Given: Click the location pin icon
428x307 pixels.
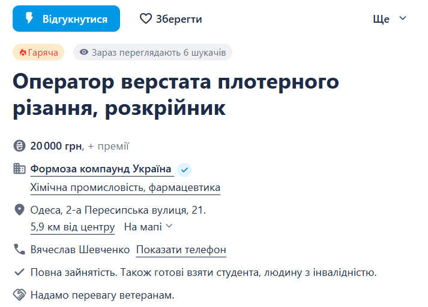Looking at the screenshot, I should click(19, 210).
